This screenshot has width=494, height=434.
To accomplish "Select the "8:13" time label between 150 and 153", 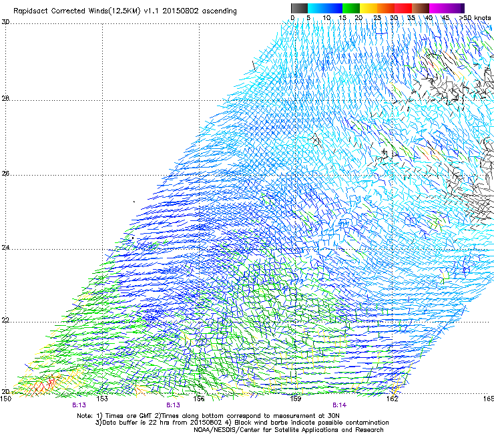I will point(79,405).
